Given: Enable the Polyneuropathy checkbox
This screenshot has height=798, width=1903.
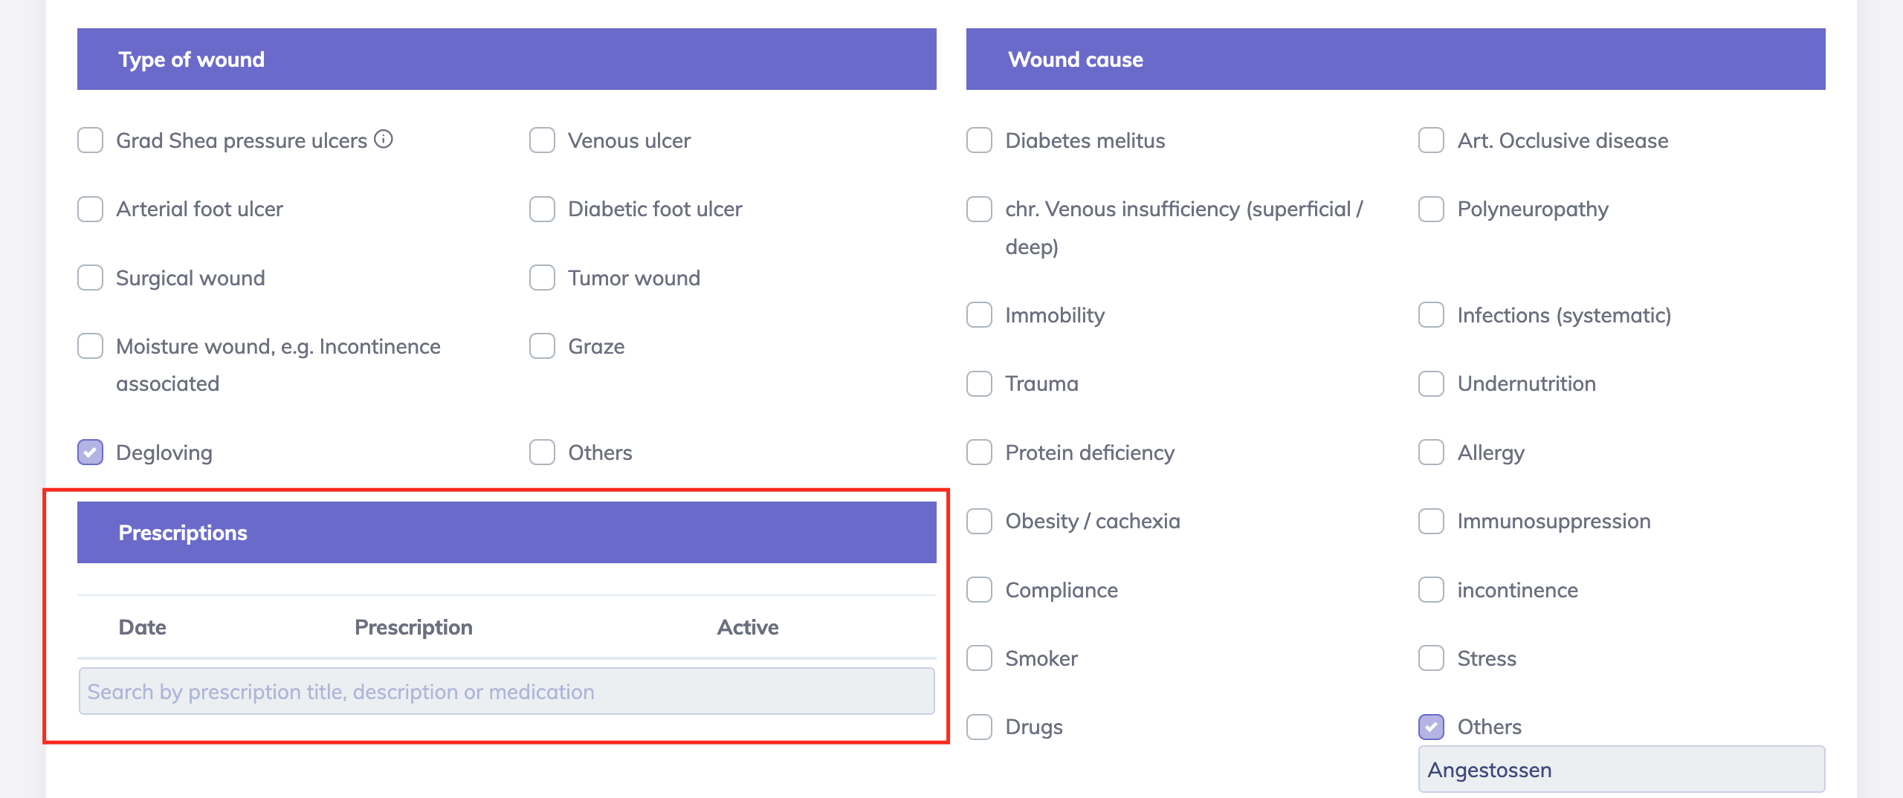Looking at the screenshot, I should (x=1431, y=209).
